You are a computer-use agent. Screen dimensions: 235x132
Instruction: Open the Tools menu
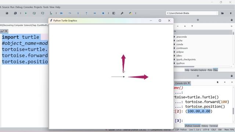(46, 7)
